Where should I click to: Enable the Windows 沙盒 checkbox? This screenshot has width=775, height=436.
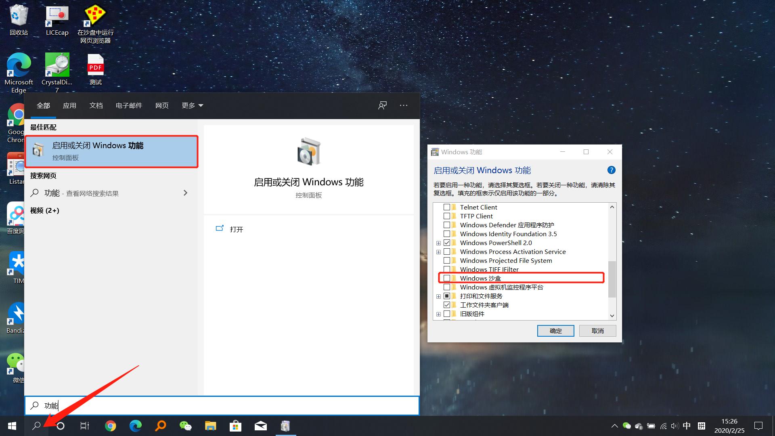pyautogui.click(x=447, y=278)
